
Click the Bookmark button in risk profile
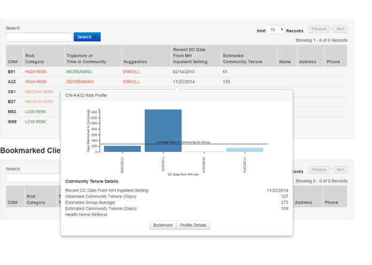click(163, 225)
